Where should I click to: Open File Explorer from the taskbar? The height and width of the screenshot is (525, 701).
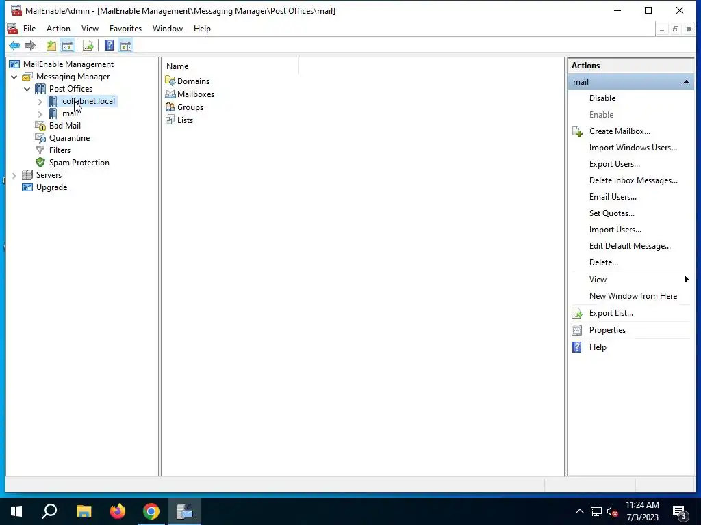(84, 511)
